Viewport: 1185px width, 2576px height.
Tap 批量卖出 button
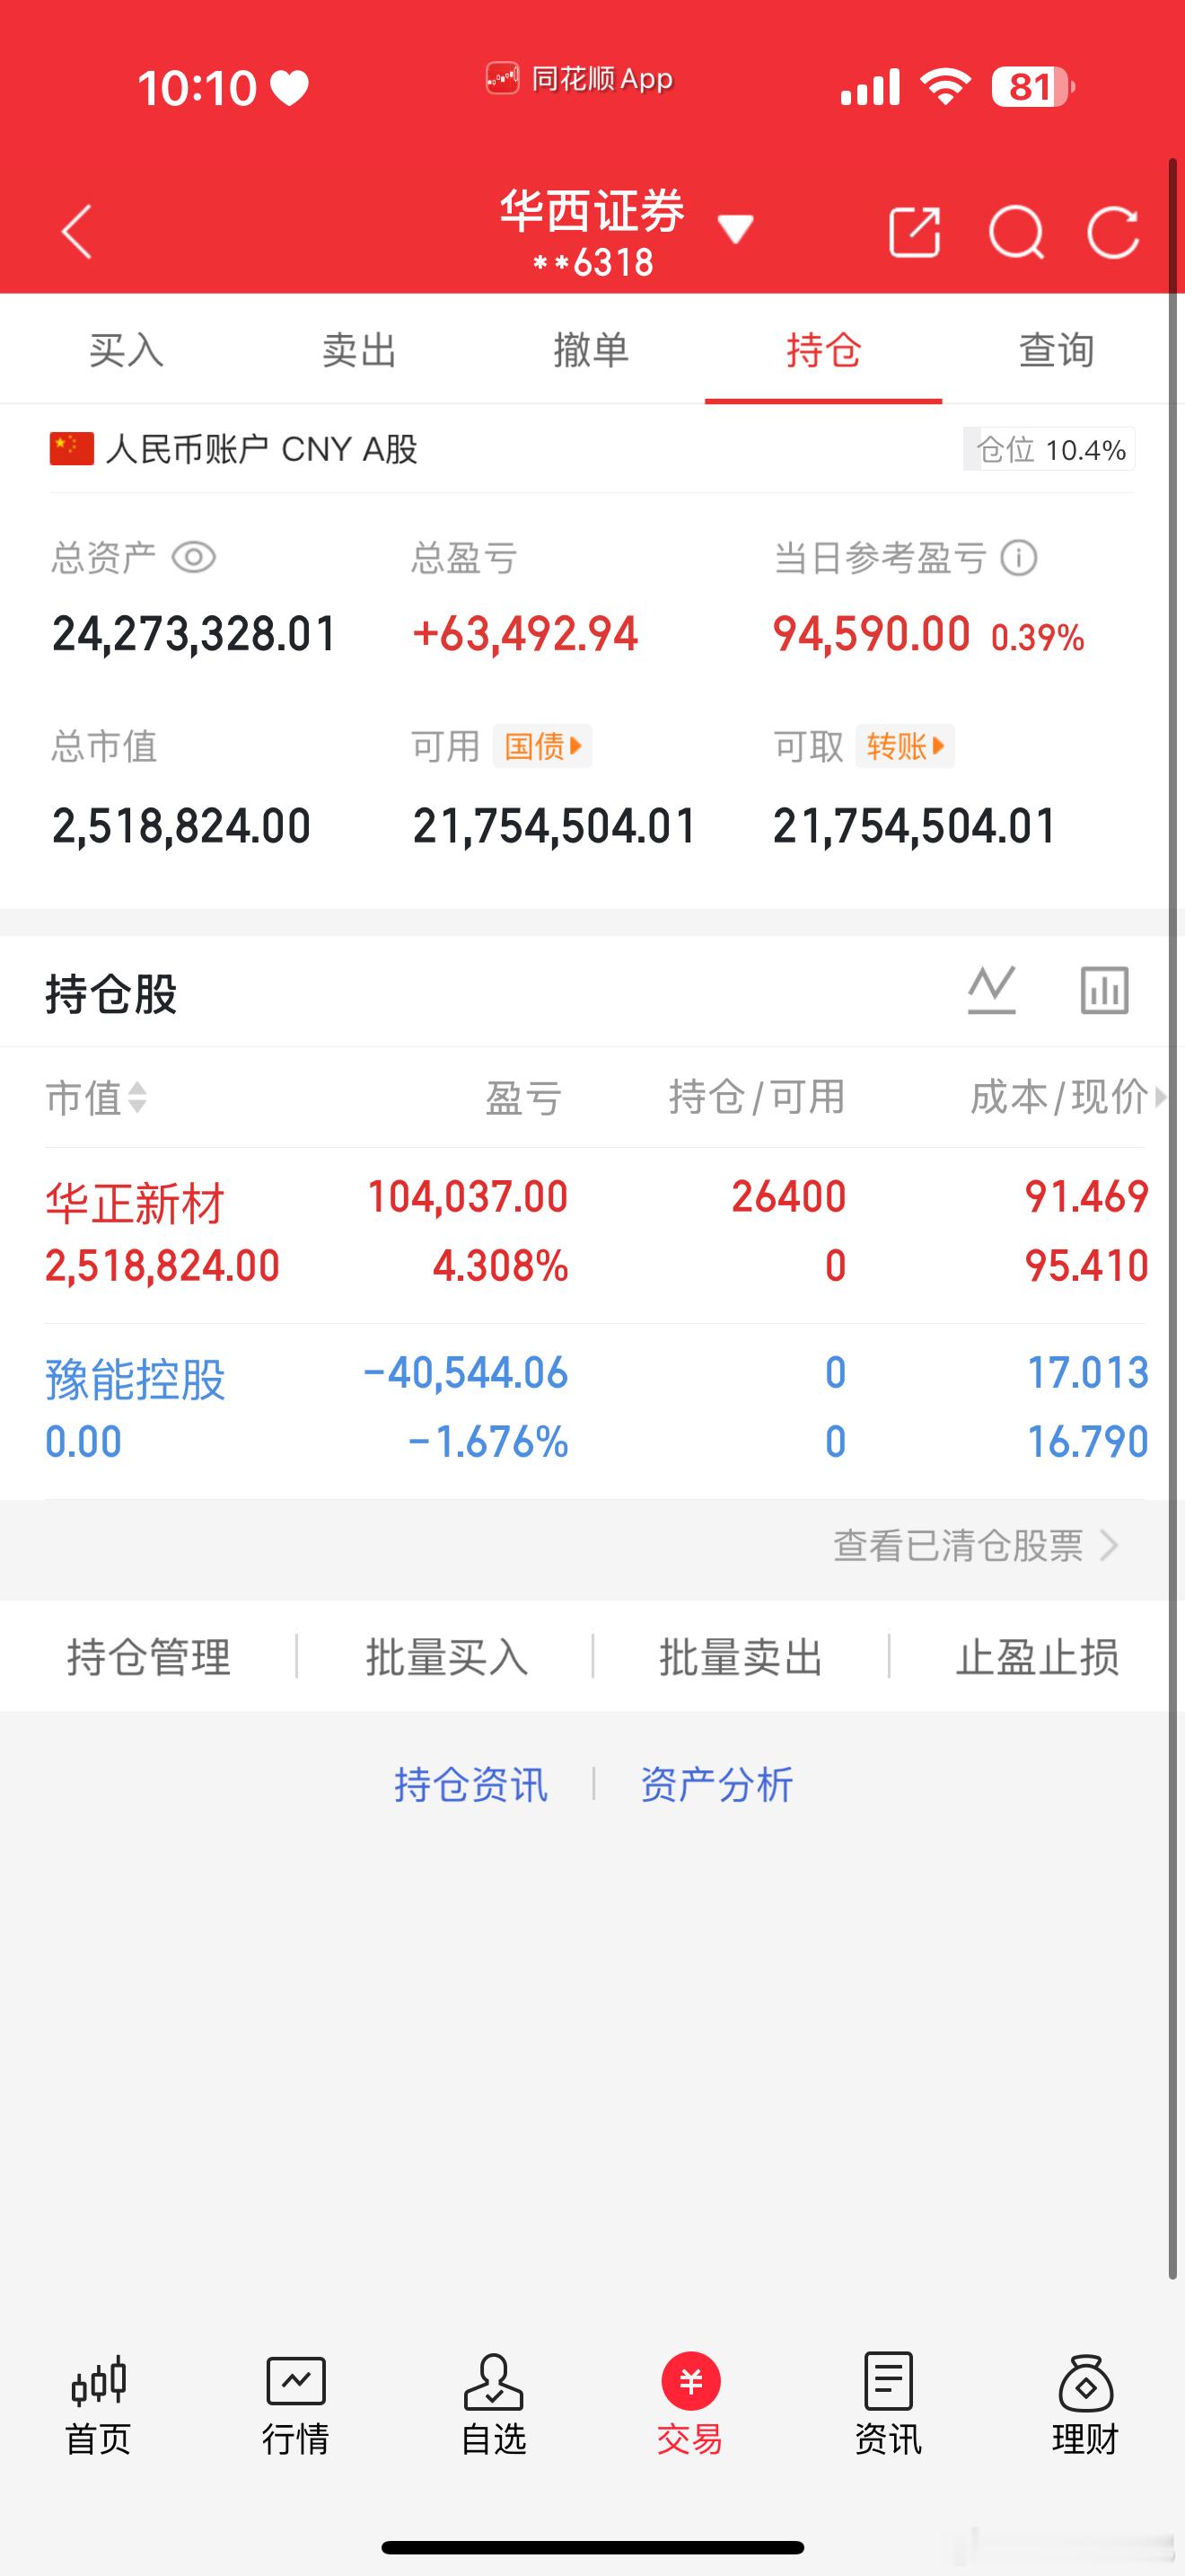741,1657
